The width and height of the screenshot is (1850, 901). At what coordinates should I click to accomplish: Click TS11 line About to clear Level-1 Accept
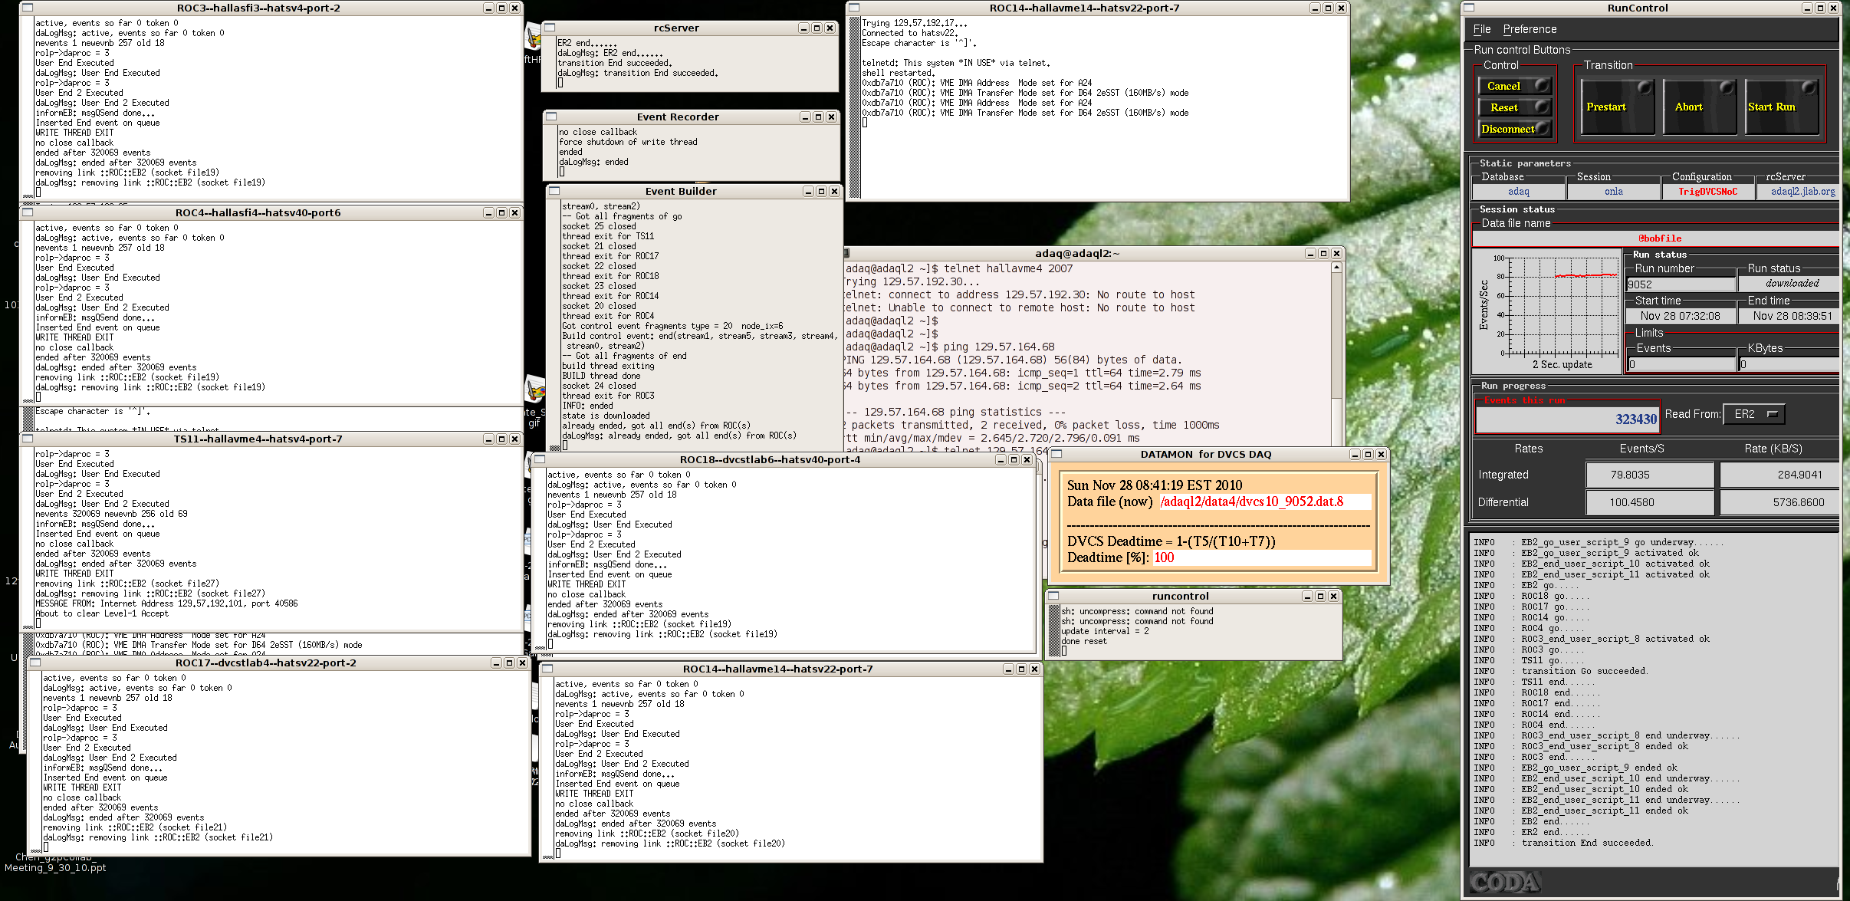click(102, 613)
